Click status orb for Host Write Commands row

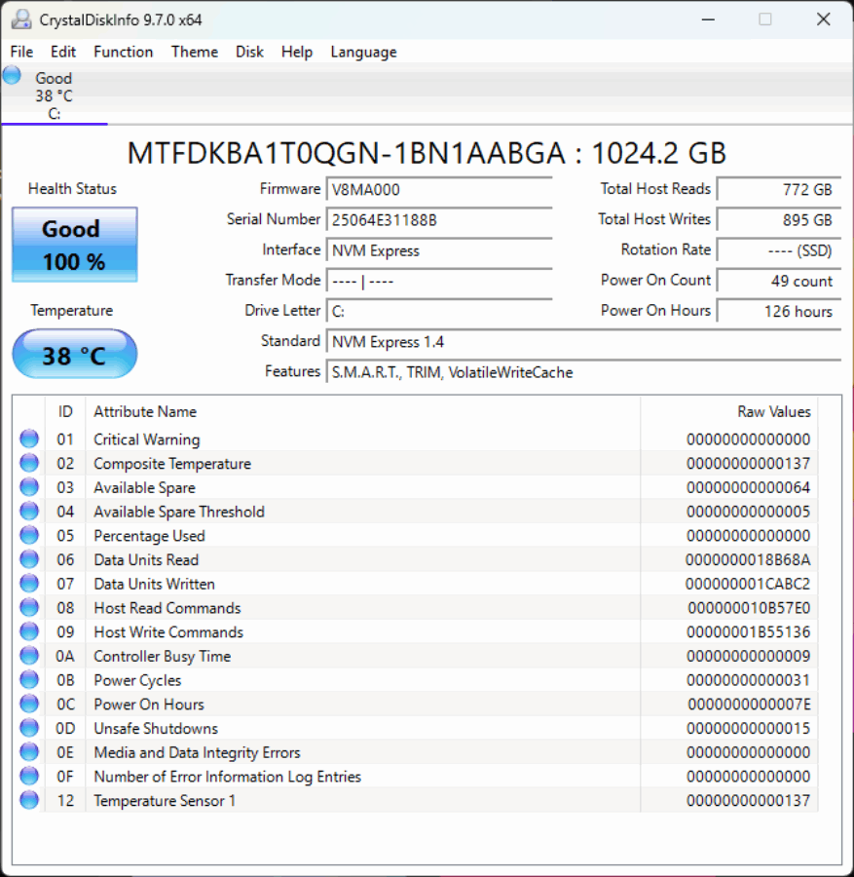29,631
